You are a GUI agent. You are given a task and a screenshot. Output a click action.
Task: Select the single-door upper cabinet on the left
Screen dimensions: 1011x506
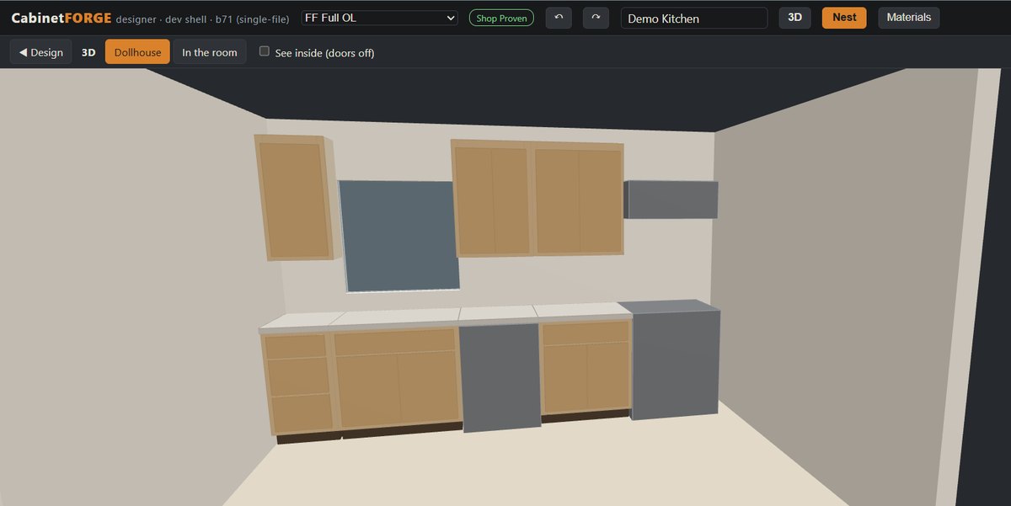(295, 198)
